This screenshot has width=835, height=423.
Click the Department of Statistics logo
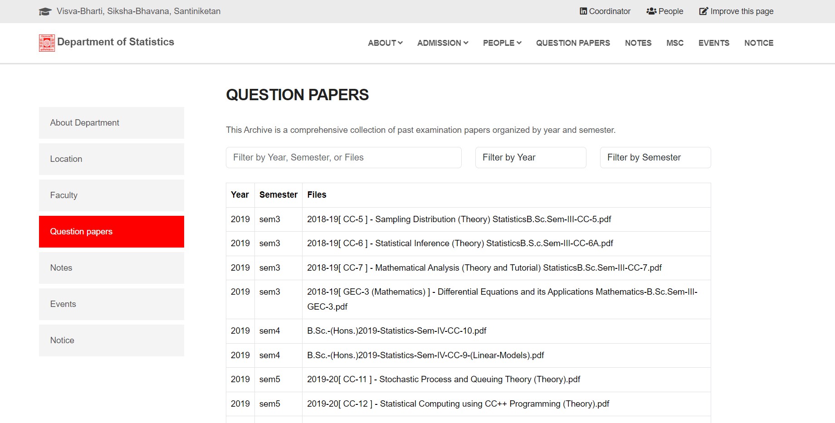47,43
